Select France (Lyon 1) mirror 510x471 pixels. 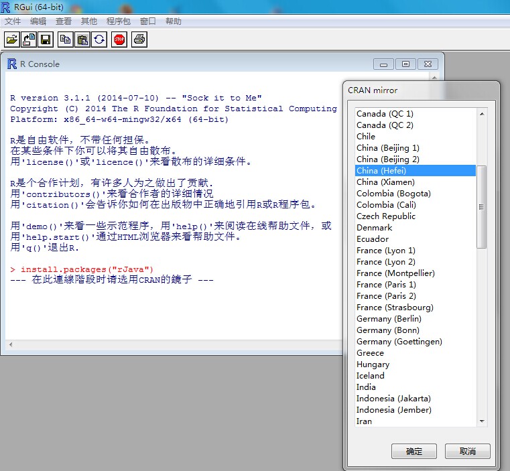click(x=416, y=251)
